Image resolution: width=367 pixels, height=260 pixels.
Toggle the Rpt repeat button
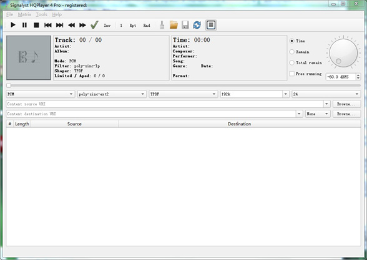[133, 25]
